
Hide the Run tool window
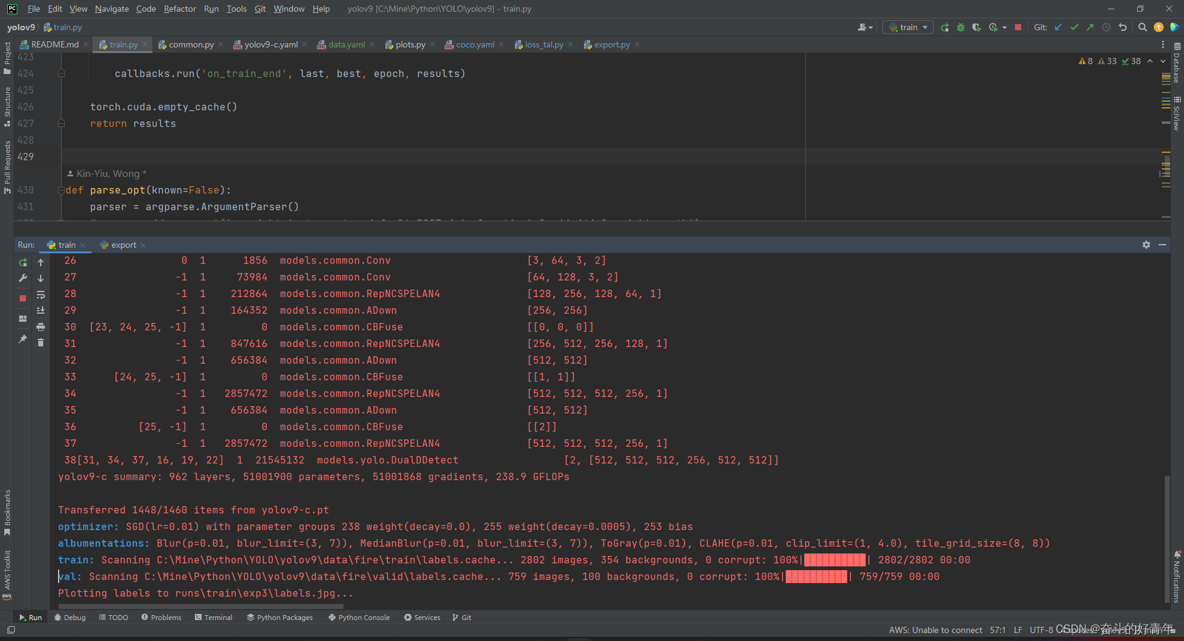point(1162,245)
